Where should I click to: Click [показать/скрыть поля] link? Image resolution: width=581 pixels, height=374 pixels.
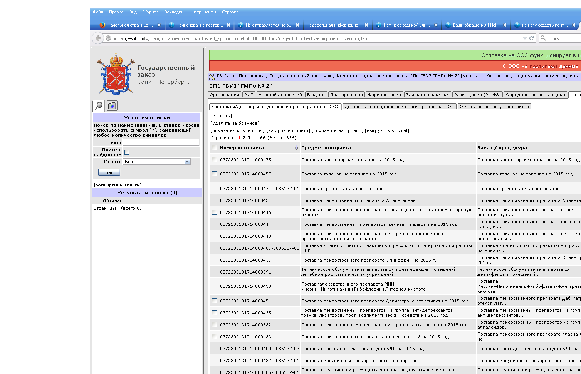tap(238, 130)
